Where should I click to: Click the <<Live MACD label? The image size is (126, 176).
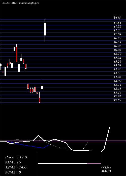106,169
